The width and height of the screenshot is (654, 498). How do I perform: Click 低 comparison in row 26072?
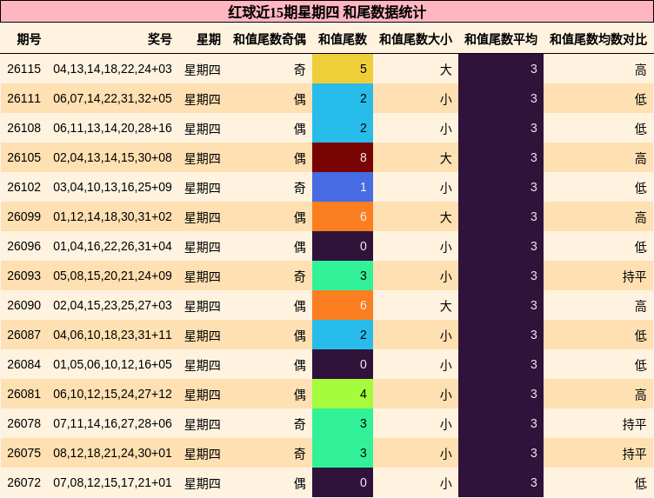(x=641, y=483)
